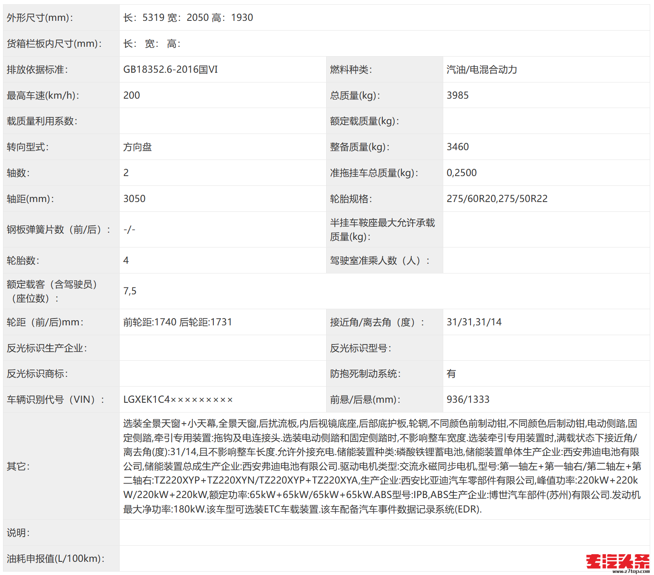654x575 pixels.
Task: Click the 轮距(前/后)mm label
Action: pos(45,322)
